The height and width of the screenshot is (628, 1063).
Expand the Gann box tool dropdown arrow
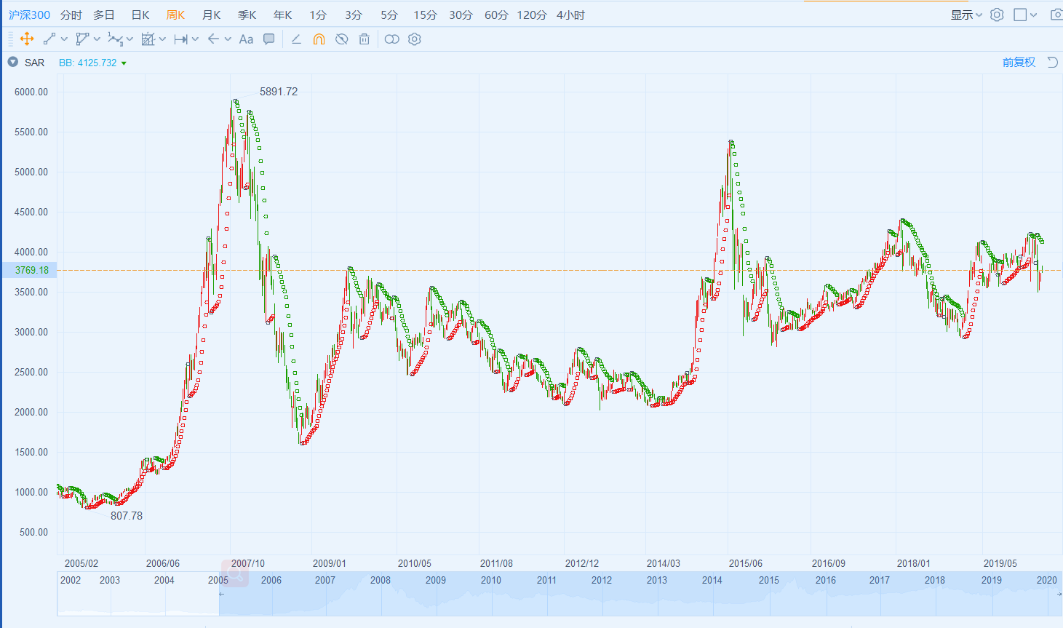pos(163,39)
